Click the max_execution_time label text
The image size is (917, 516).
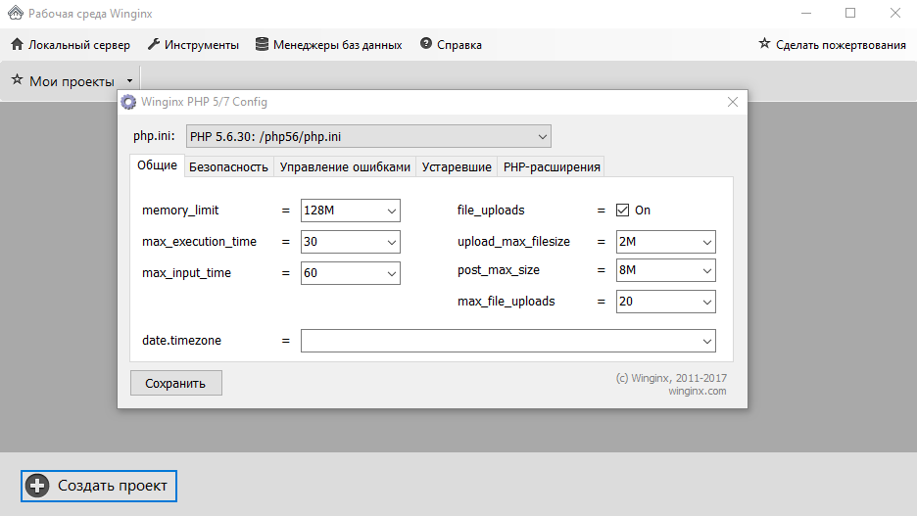[199, 242]
